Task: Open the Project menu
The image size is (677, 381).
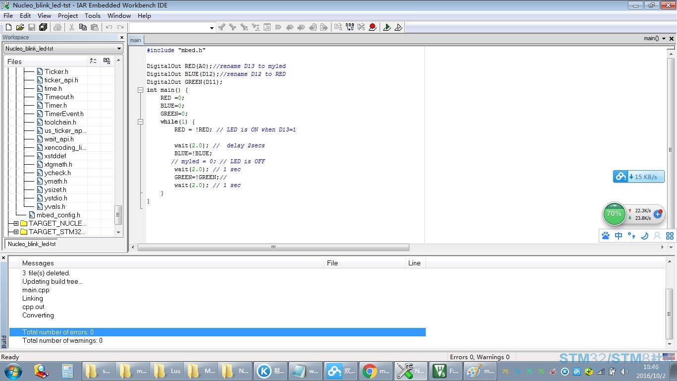Action: pyautogui.click(x=68, y=16)
